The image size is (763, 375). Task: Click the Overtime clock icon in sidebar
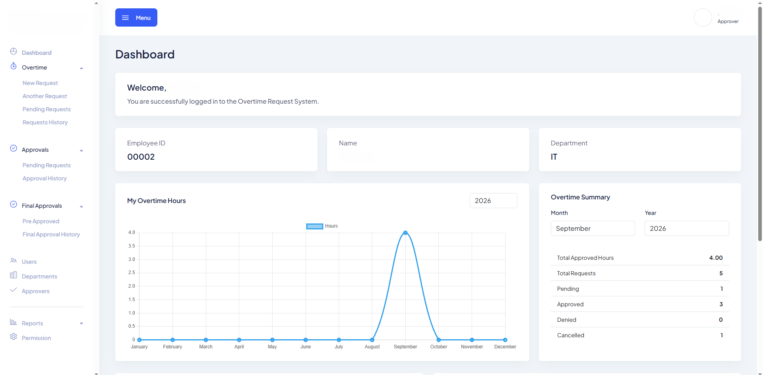click(14, 66)
